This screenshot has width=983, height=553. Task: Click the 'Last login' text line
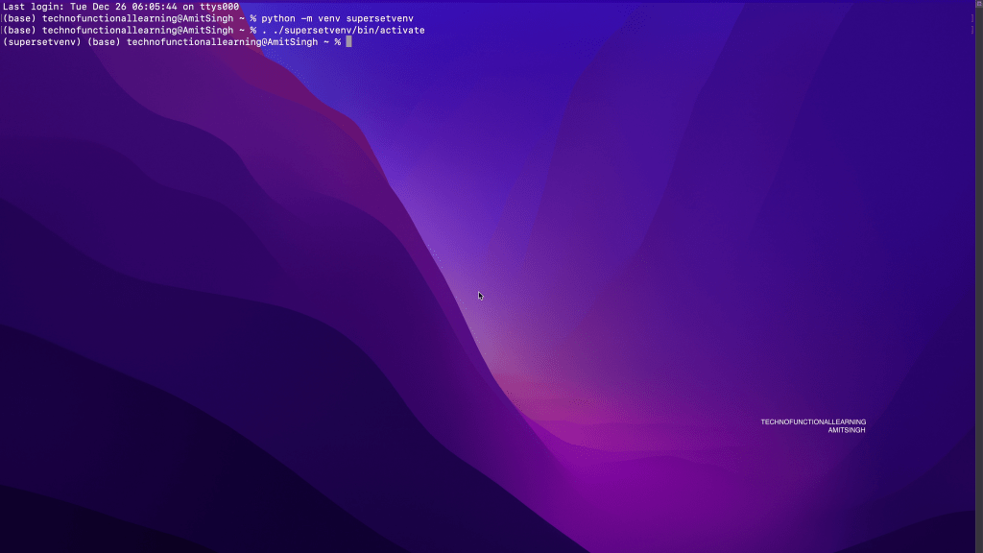pos(121,7)
